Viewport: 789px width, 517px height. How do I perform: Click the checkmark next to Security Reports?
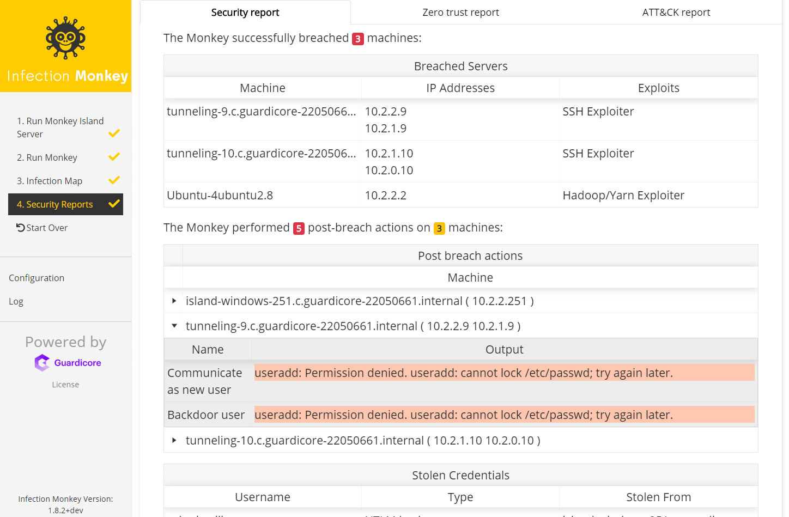point(114,204)
